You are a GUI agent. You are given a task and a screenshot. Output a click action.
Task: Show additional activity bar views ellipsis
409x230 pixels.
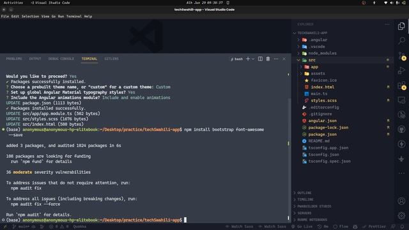tap(401, 173)
